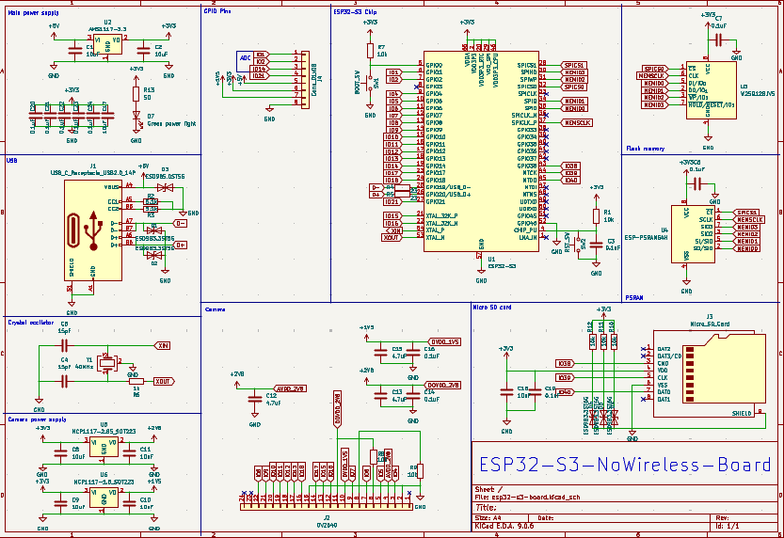The height and width of the screenshot is (538, 784).
Task: Click the AVDD_2V8 label above C12
Action: pyautogui.click(x=290, y=388)
